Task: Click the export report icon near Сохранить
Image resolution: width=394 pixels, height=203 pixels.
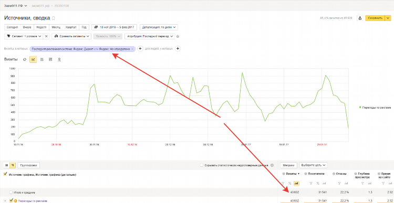Action: (360, 18)
